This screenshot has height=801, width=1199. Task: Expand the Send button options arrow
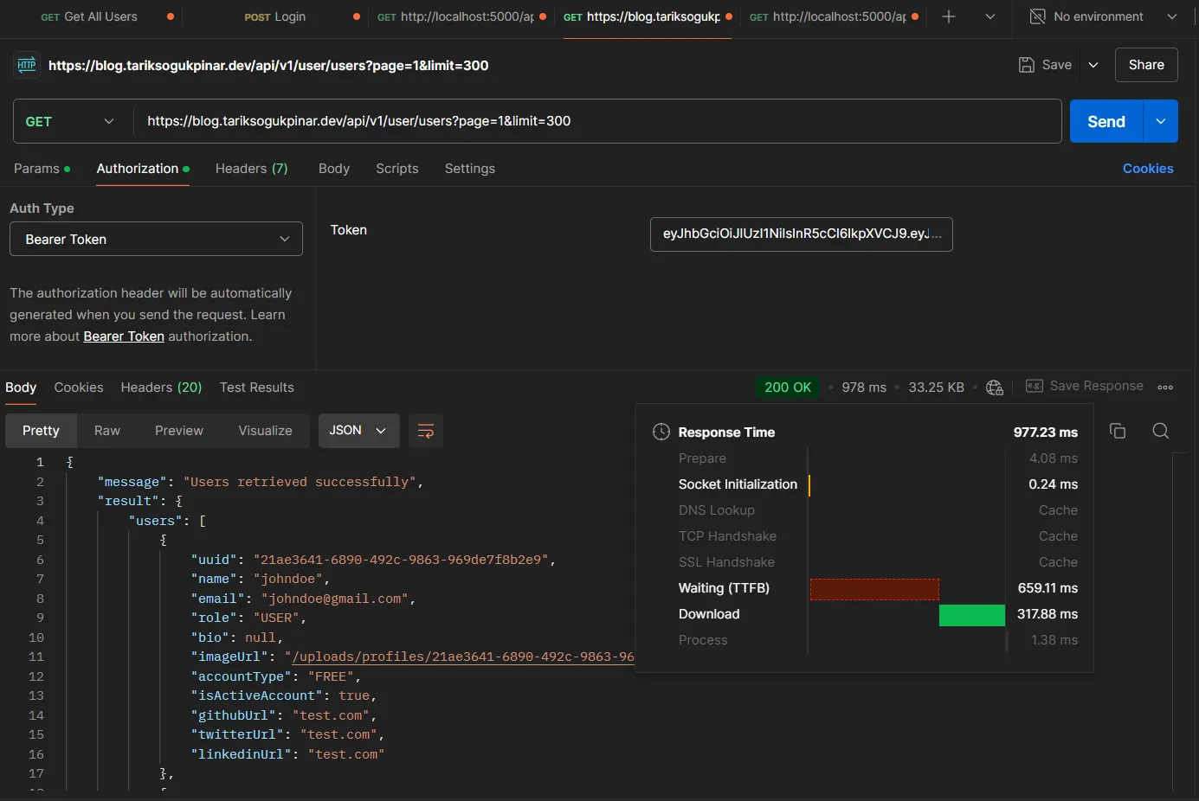point(1161,122)
